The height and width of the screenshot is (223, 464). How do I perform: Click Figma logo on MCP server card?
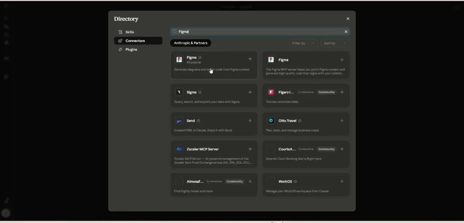pyautogui.click(x=271, y=60)
